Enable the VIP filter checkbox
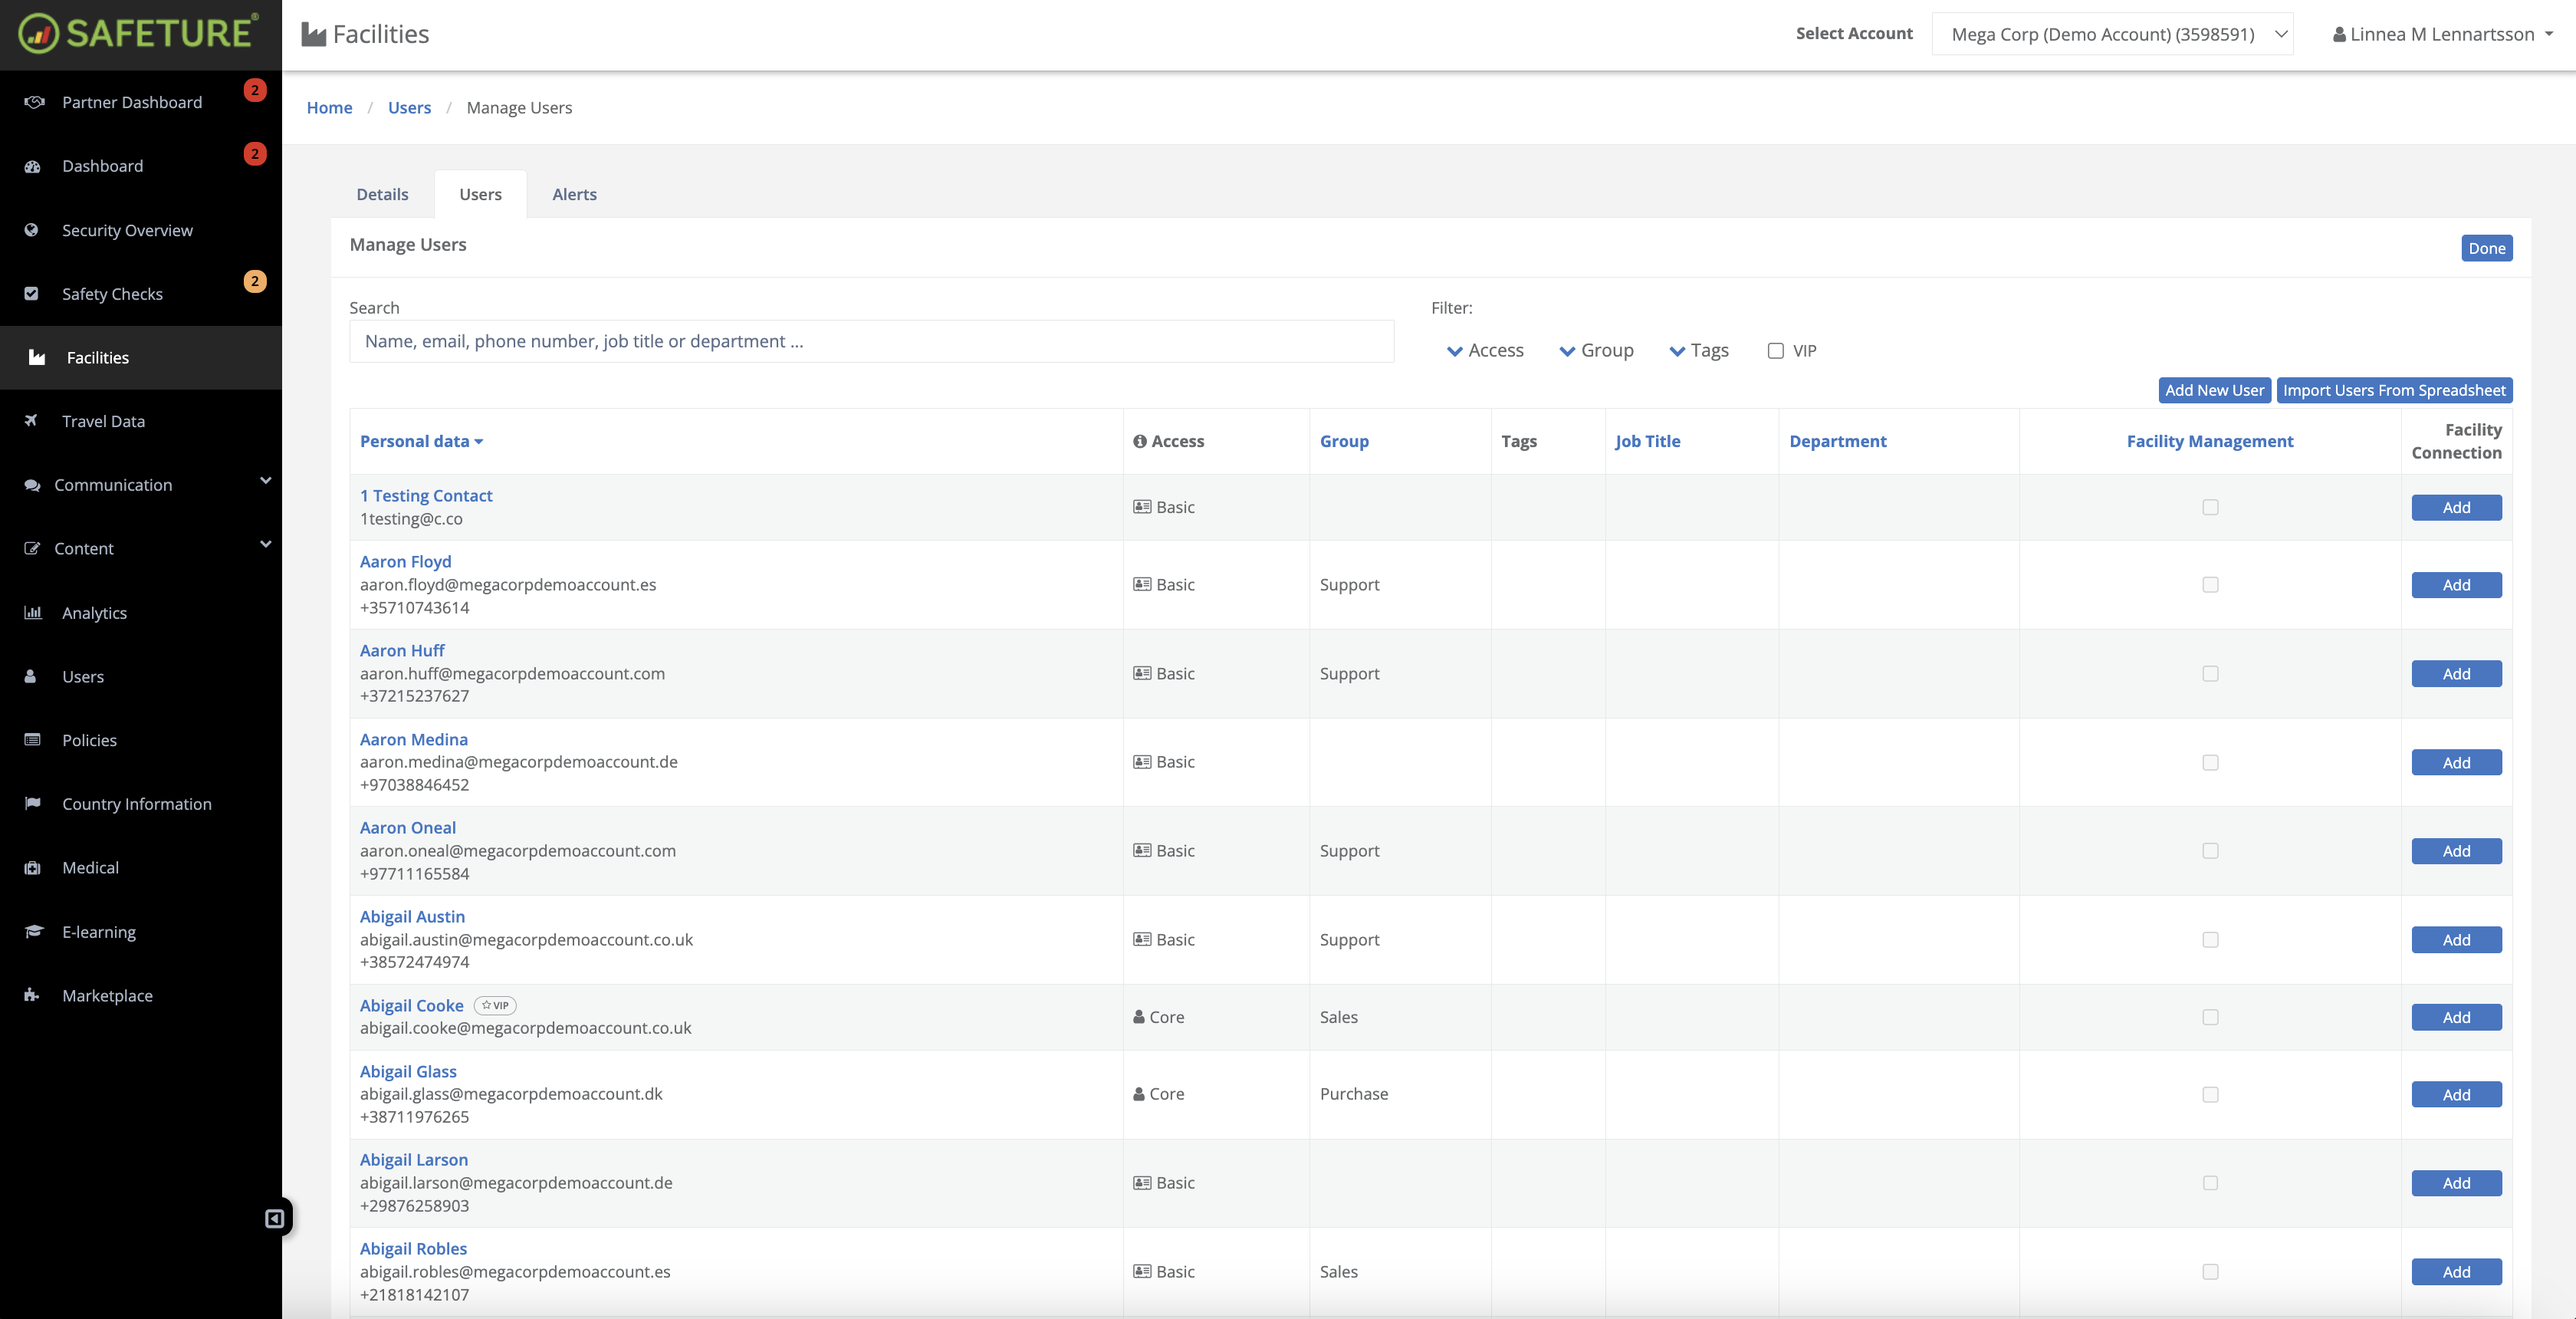2576x1319 pixels. (x=1775, y=351)
